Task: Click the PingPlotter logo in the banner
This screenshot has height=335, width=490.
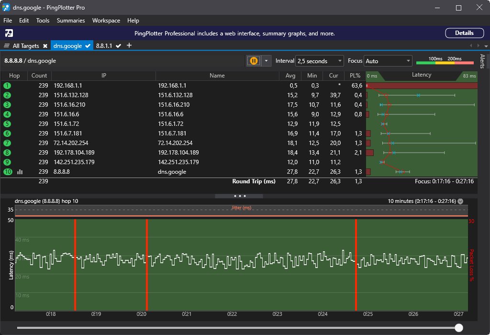Action: coord(9,33)
